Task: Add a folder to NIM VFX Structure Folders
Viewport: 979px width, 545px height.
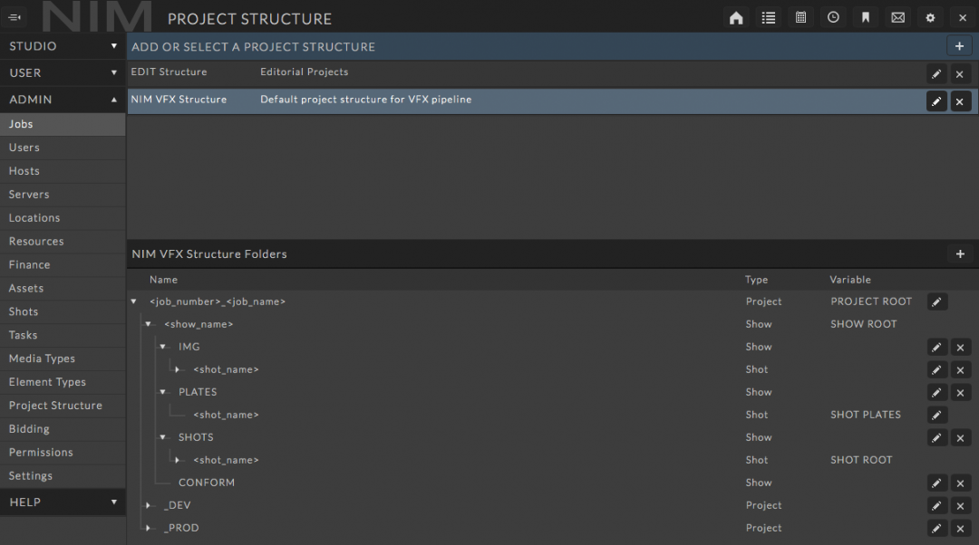Action: pyautogui.click(x=960, y=254)
